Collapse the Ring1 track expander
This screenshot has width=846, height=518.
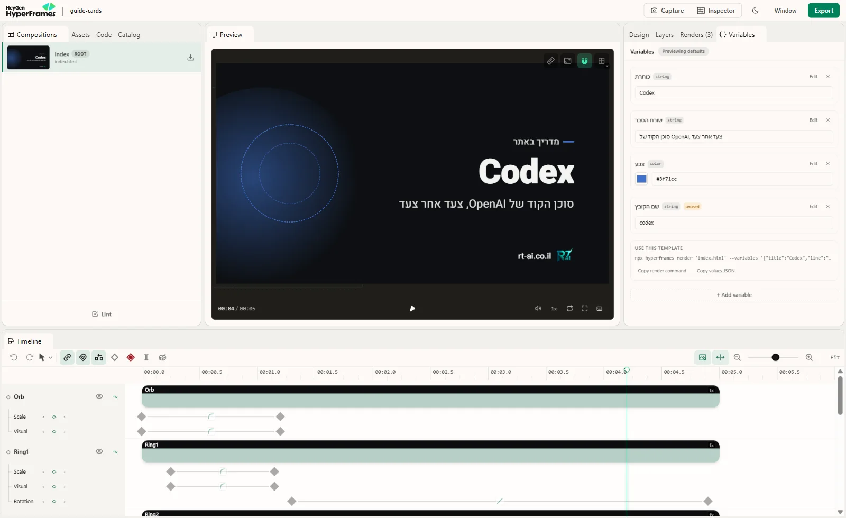(8, 452)
